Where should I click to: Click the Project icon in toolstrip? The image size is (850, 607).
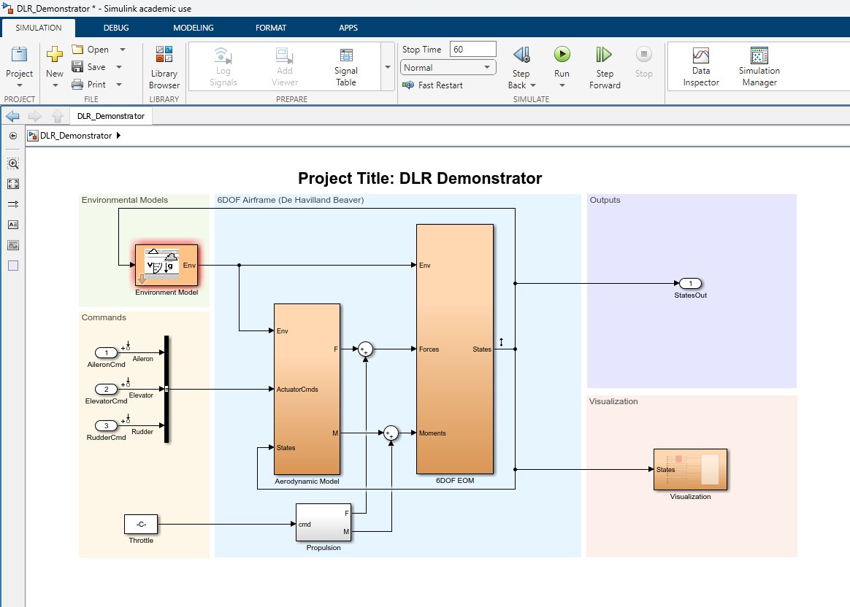[x=20, y=55]
